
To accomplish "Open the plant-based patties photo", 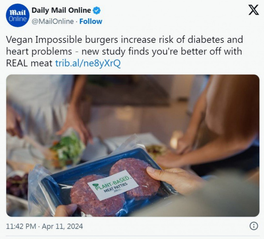I will [133, 145].
